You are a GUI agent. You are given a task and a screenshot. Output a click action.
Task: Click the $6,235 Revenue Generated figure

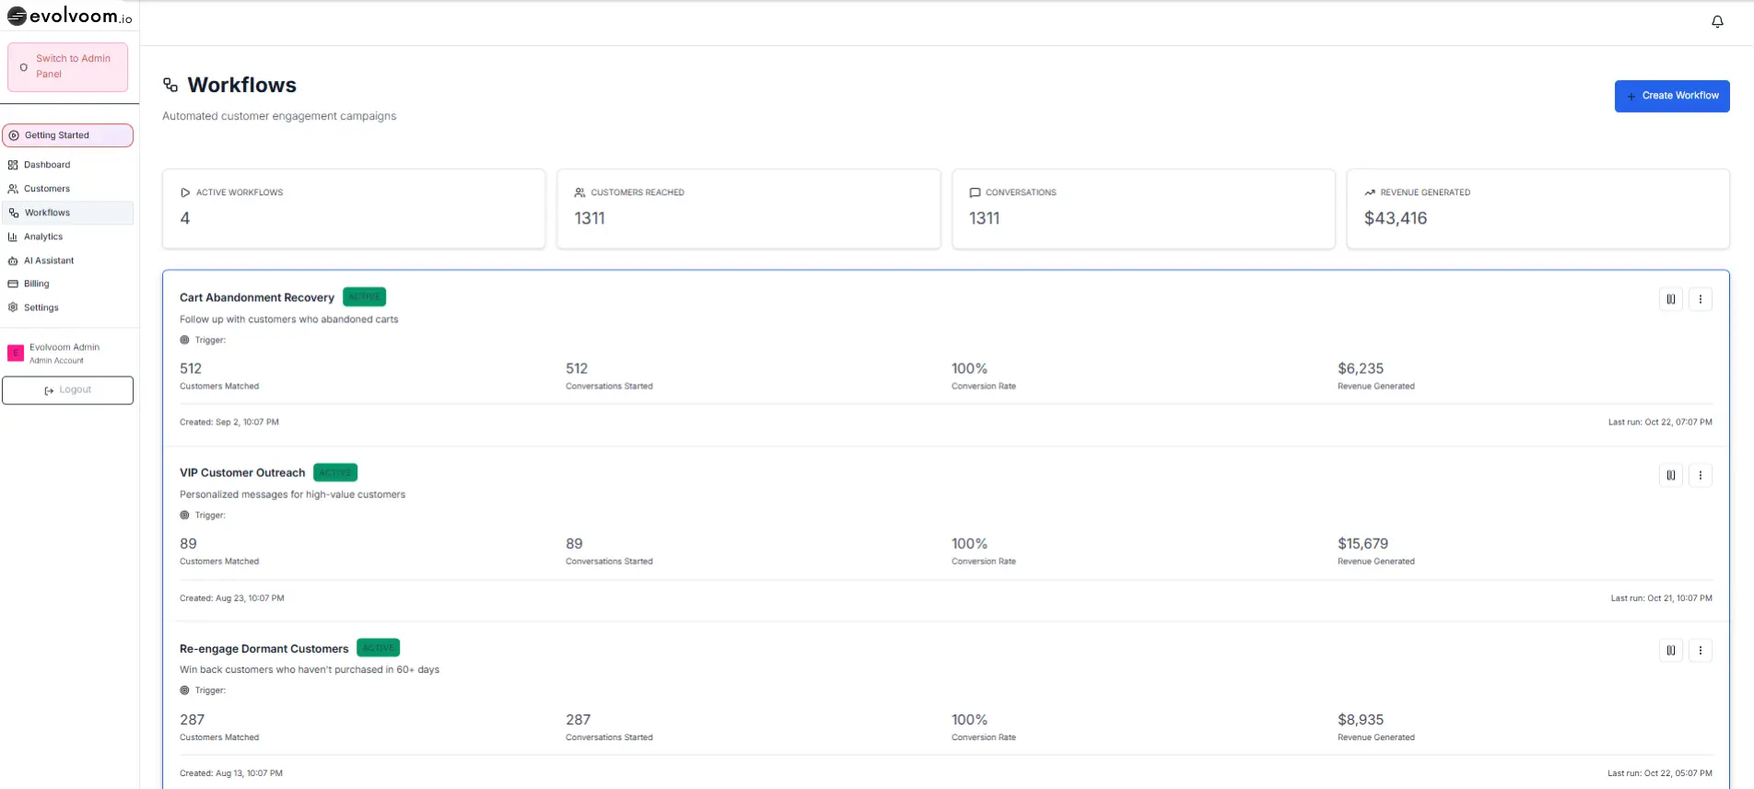[x=1361, y=368]
